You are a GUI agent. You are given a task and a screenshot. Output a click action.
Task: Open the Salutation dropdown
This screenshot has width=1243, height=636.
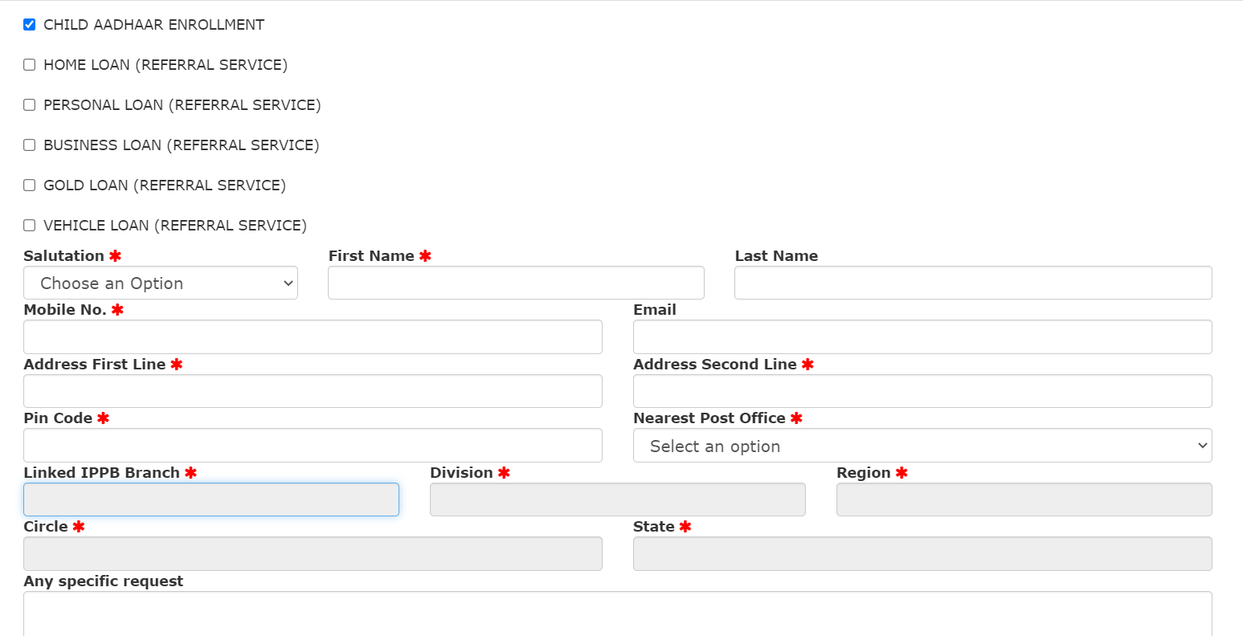click(161, 283)
